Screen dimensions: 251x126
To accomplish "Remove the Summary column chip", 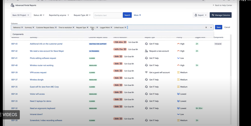I will [x=33, y=27].
